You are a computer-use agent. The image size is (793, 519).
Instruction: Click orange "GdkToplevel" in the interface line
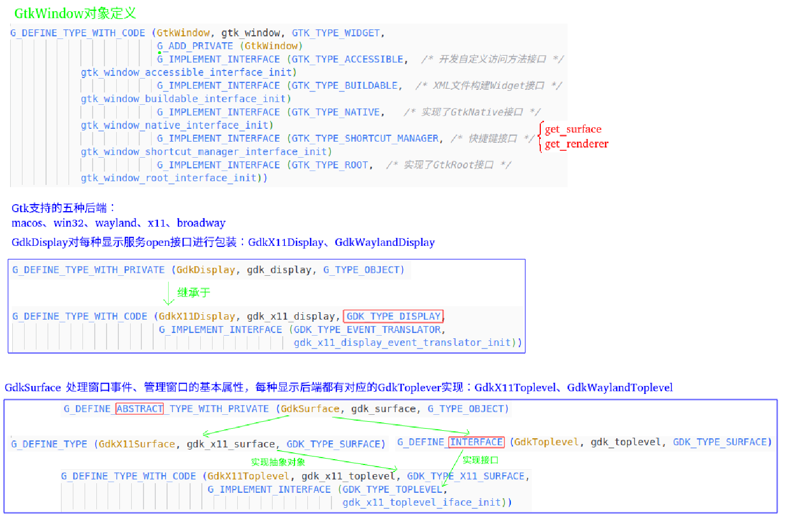point(547,442)
